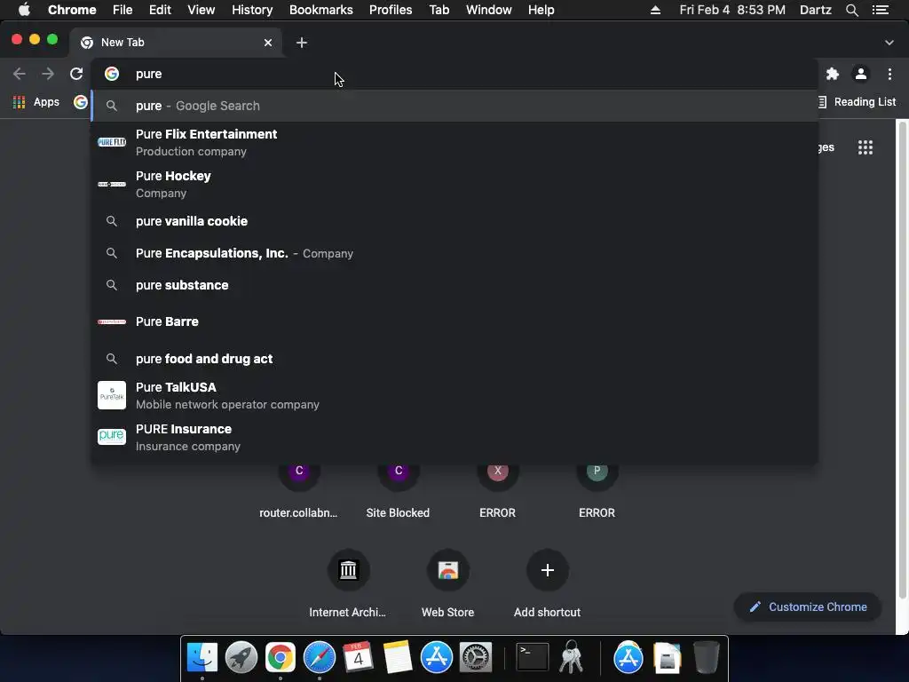The image size is (909, 682).
Task: Open router.collabn shortcut
Action: pyautogui.click(x=298, y=489)
